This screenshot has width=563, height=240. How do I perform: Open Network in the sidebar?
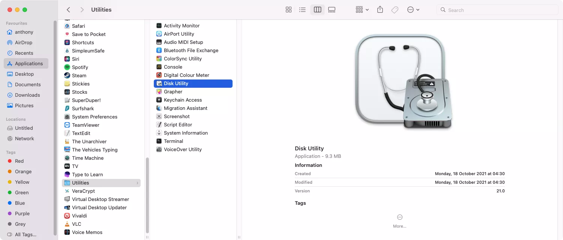[x=26, y=138]
